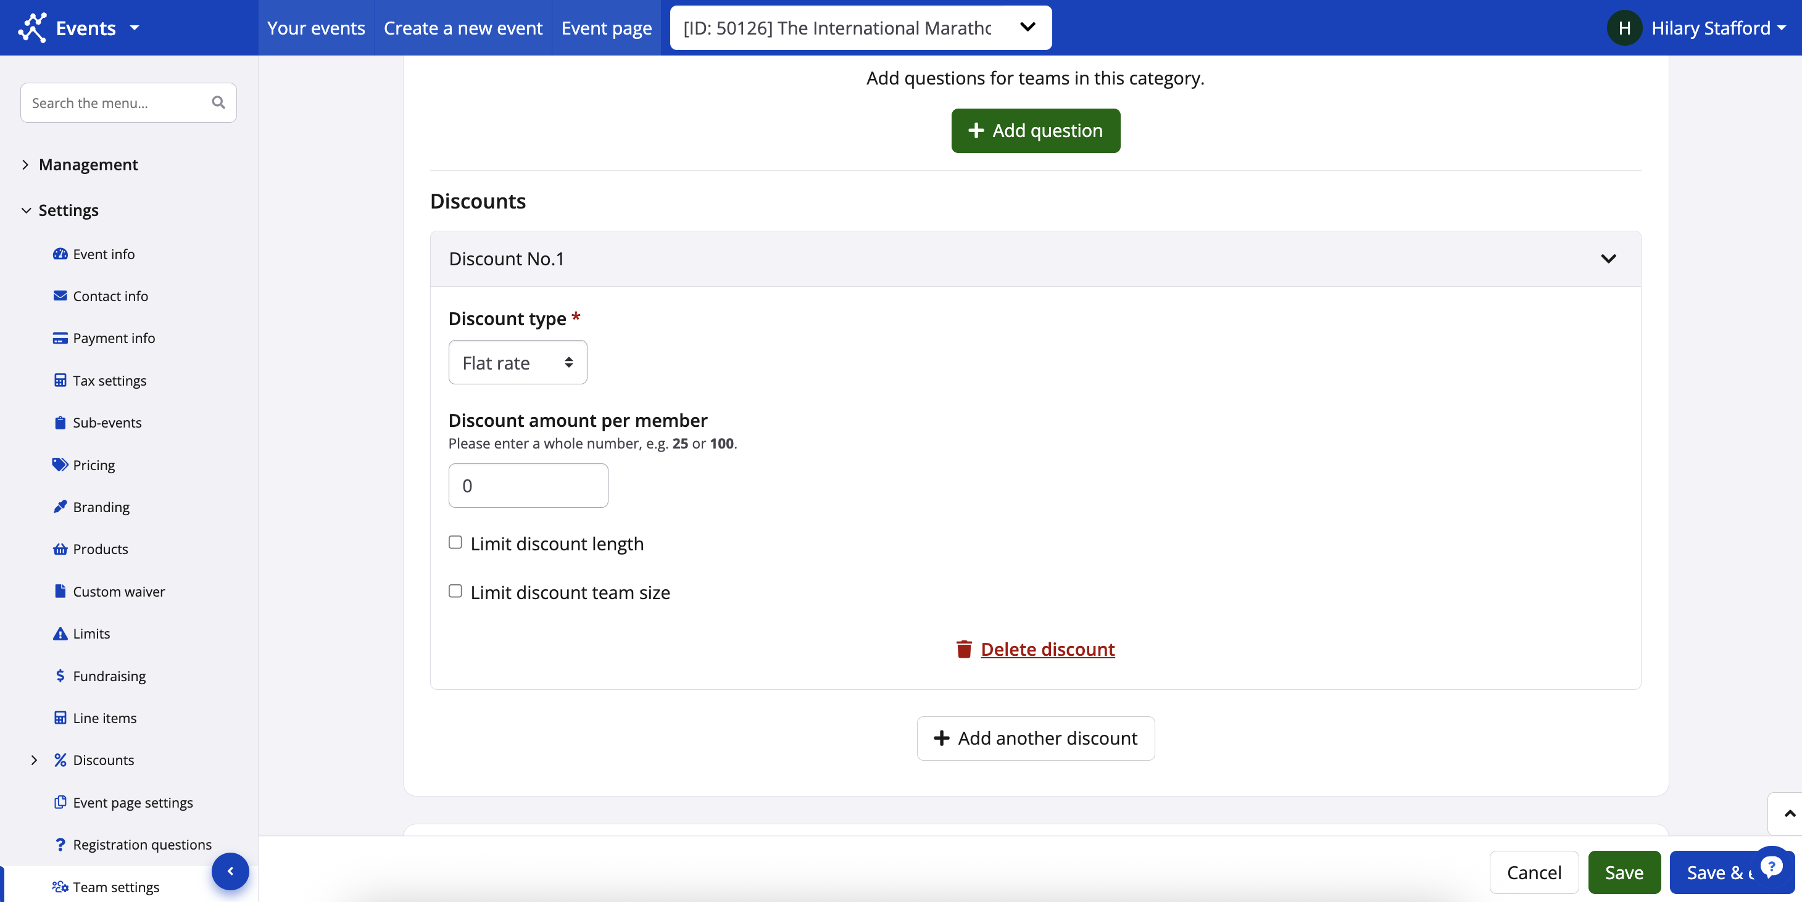Click the Branding paintbrush icon
The width and height of the screenshot is (1802, 902).
60,507
